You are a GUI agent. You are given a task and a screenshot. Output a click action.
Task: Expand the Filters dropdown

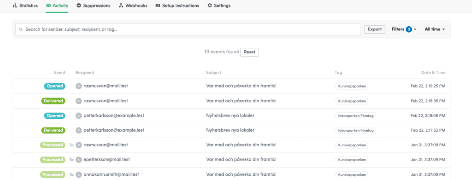(404, 29)
